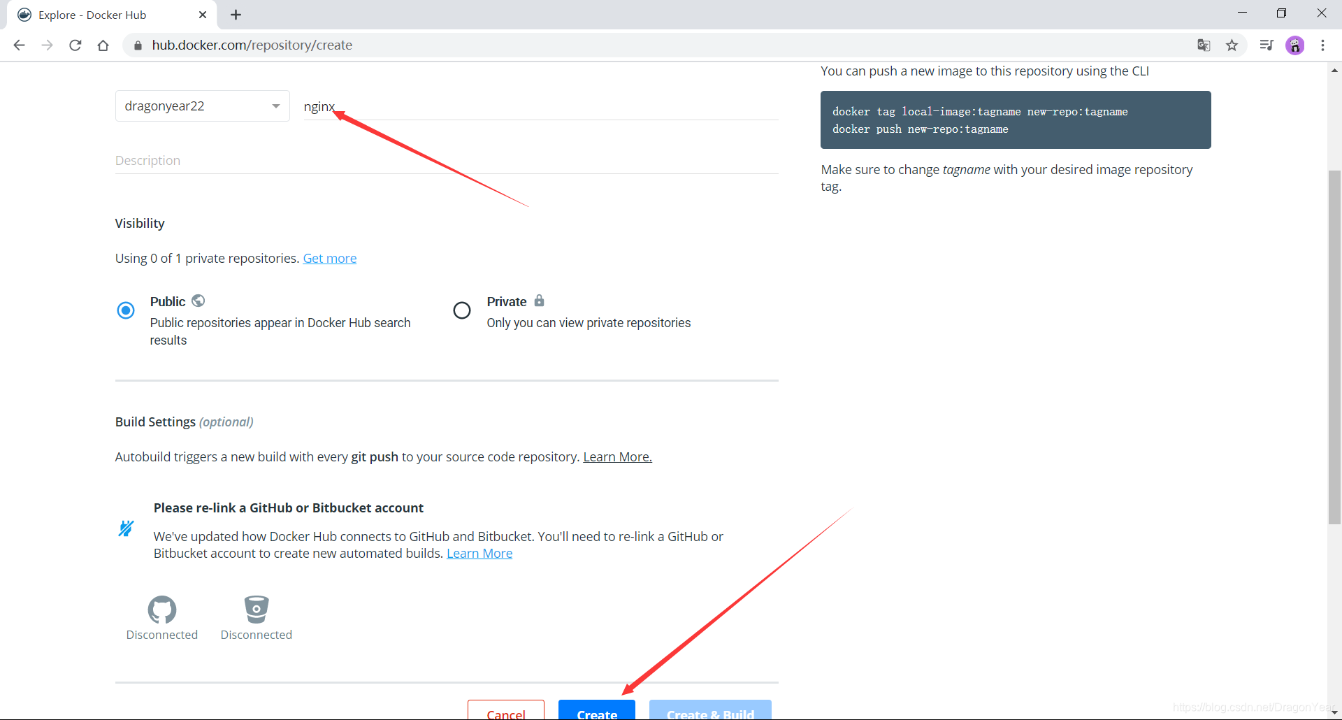1342x720 pixels.
Task: Click the scrollbar up arrow
Action: coord(1334,71)
